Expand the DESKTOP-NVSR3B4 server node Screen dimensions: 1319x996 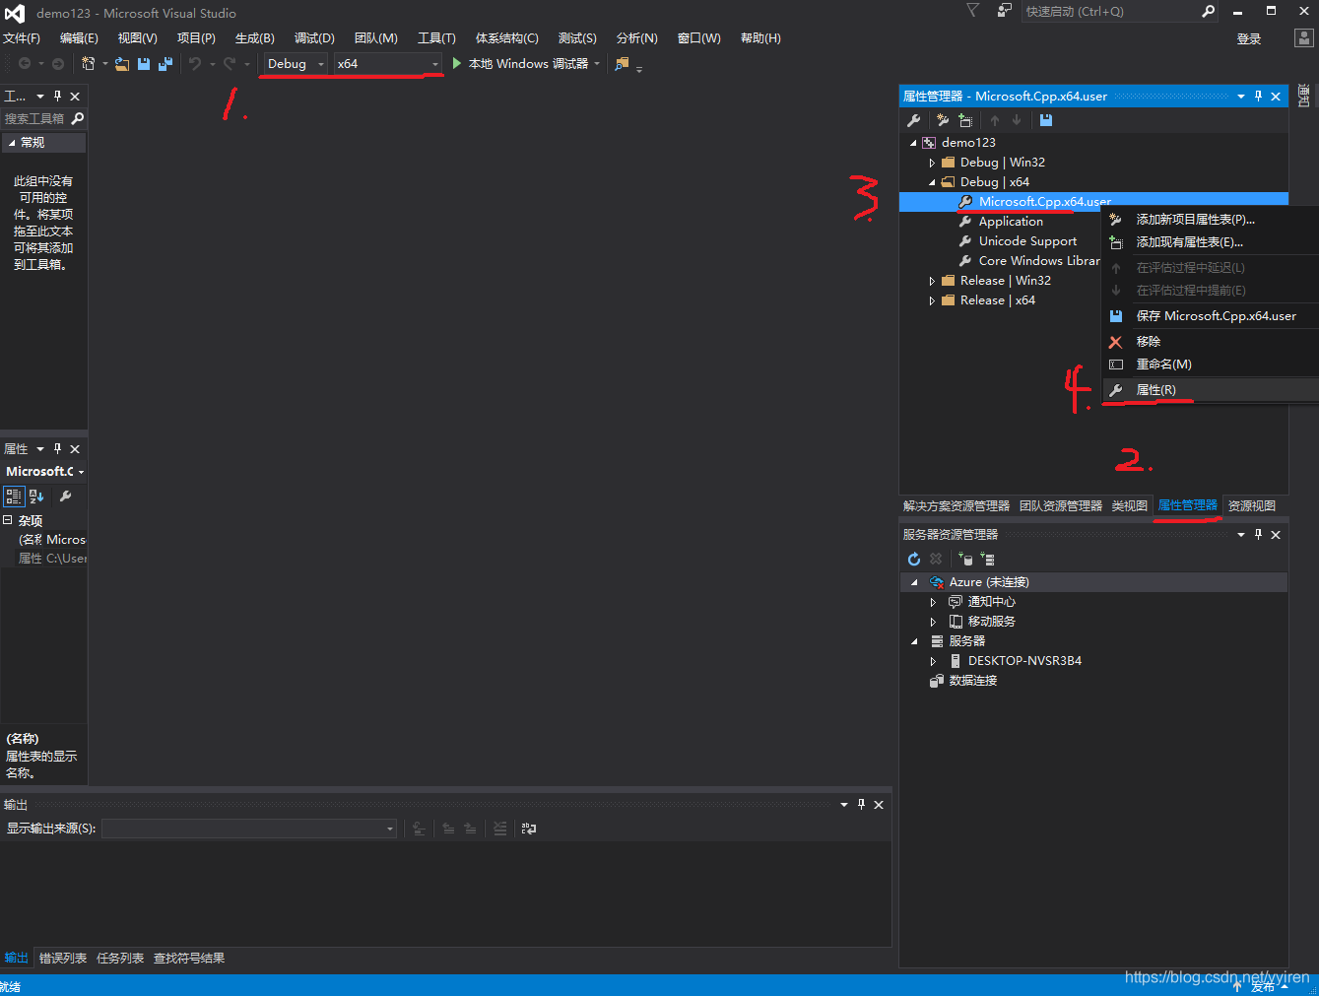click(933, 661)
